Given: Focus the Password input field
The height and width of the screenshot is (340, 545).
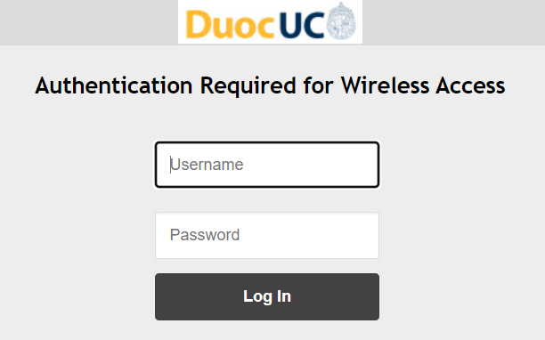Looking at the screenshot, I should point(267,236).
